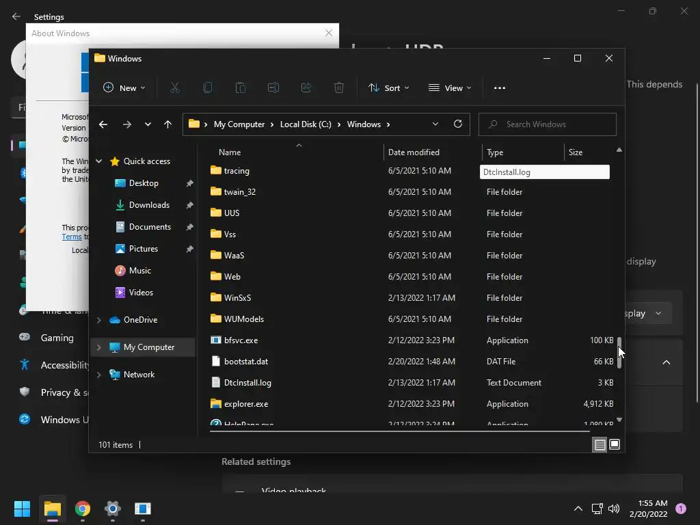This screenshot has width=700, height=525.
Task: Select the WinSxS folder icon
Action: [215, 297]
